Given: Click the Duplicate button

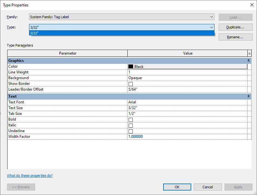Looking at the screenshot, I should click(x=235, y=27).
